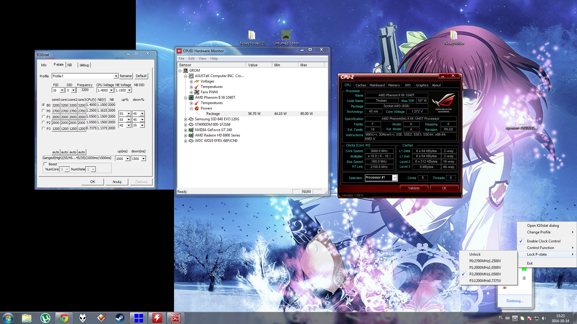The height and width of the screenshot is (324, 577).
Task: Click the Powers flame icon in tree
Action: (197, 108)
